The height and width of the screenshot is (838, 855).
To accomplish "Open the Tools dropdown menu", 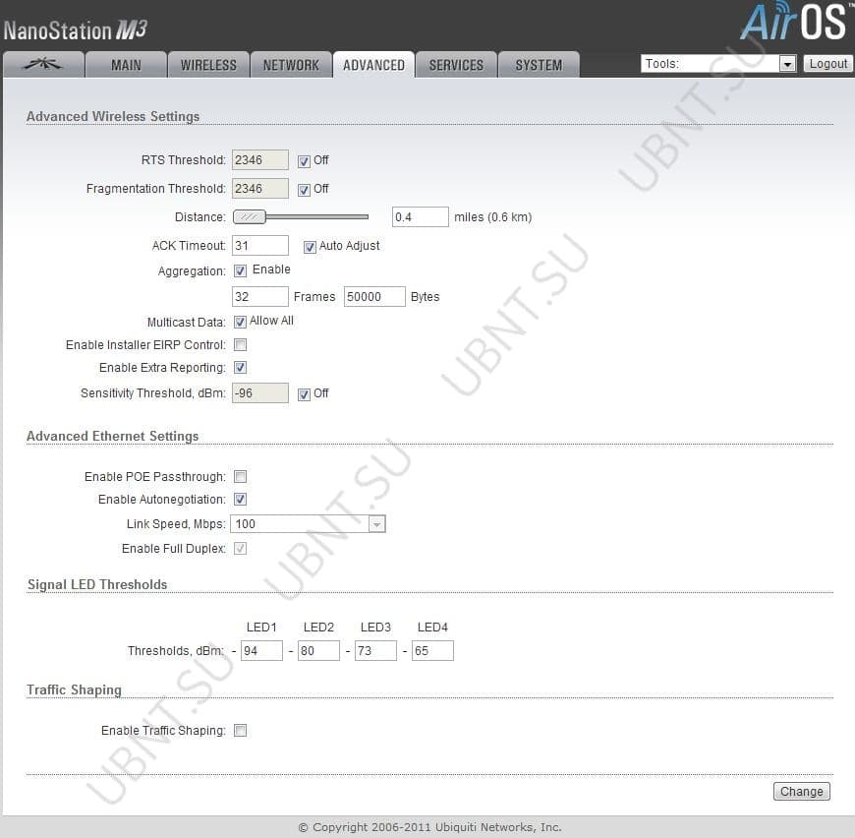I will tap(718, 64).
